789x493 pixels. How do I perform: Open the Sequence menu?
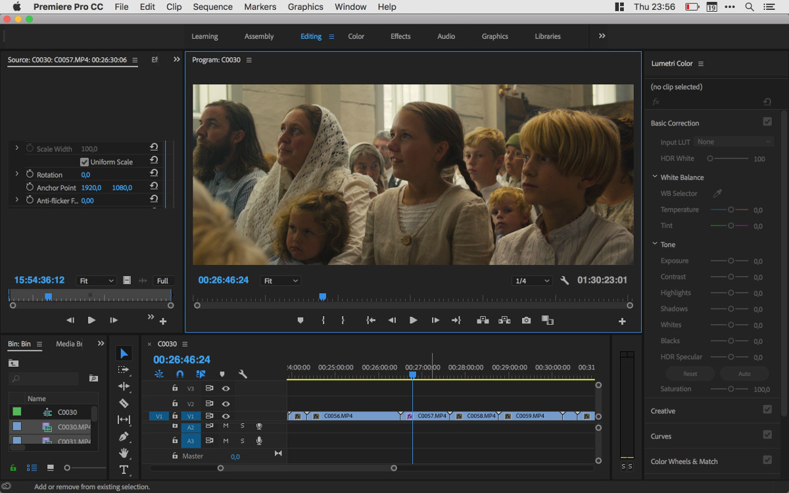tap(212, 7)
